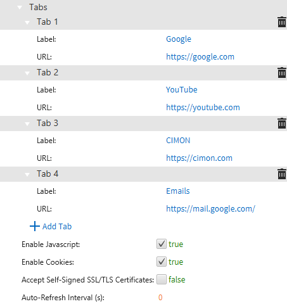Delete Tab 2 with trash icon
Image resolution: width=287 pixels, height=304 pixels.
coord(282,73)
